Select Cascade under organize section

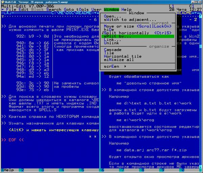click(113, 50)
